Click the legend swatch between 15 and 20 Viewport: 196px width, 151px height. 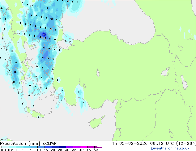(x=48, y=147)
